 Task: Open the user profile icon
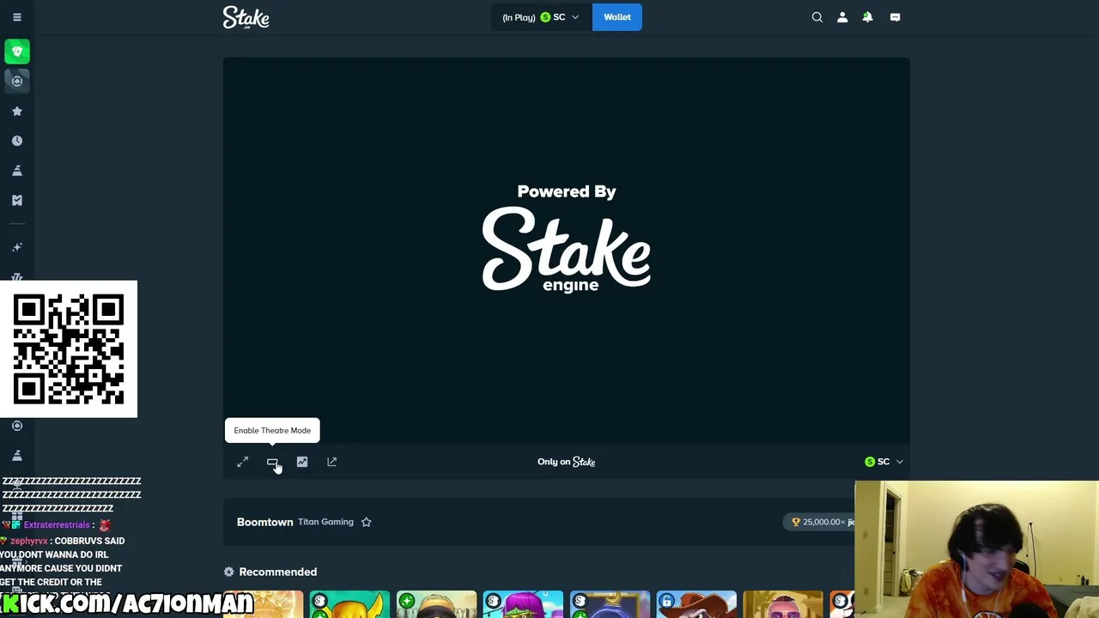(x=842, y=17)
